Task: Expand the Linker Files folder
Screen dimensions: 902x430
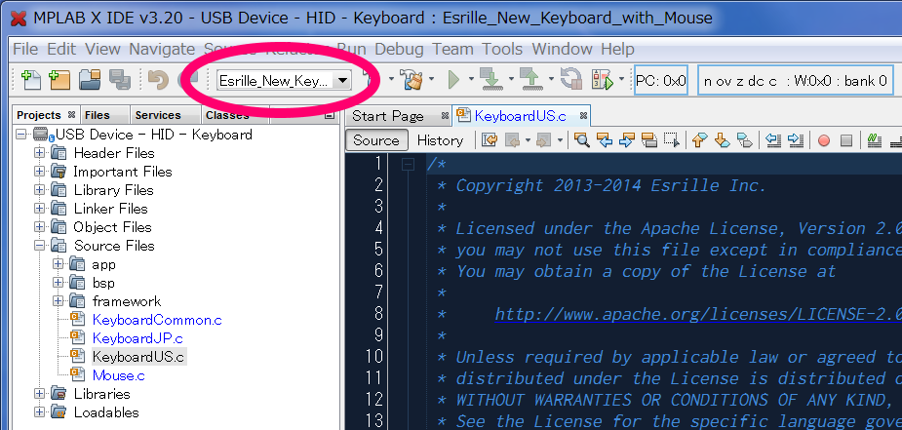Action: 39,208
